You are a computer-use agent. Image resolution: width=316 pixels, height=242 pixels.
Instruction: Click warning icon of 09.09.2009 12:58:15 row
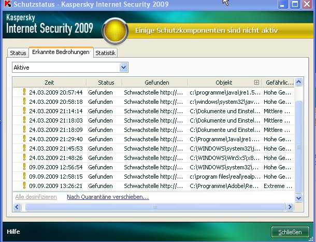pos(24,176)
